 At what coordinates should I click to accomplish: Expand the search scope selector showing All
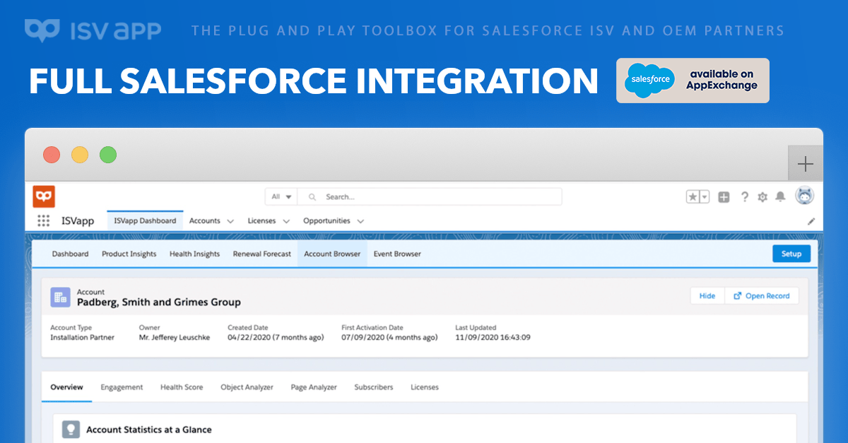[x=281, y=196]
